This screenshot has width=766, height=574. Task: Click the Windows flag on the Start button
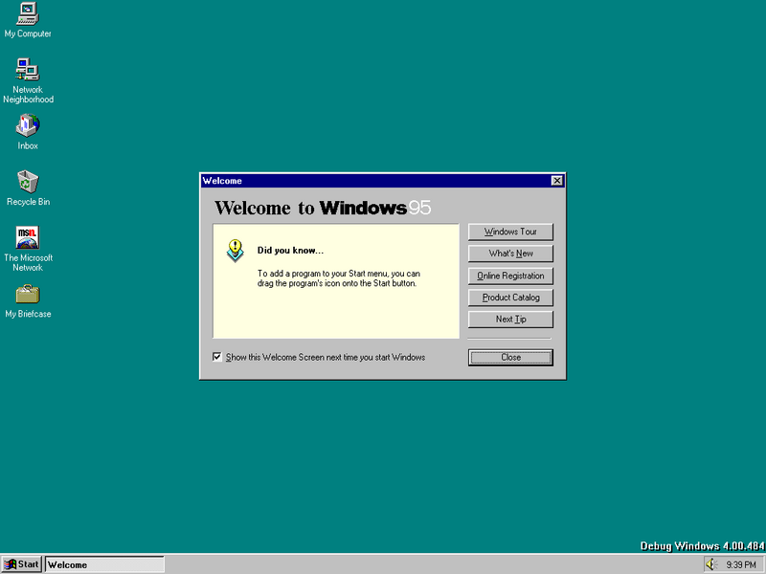11,563
